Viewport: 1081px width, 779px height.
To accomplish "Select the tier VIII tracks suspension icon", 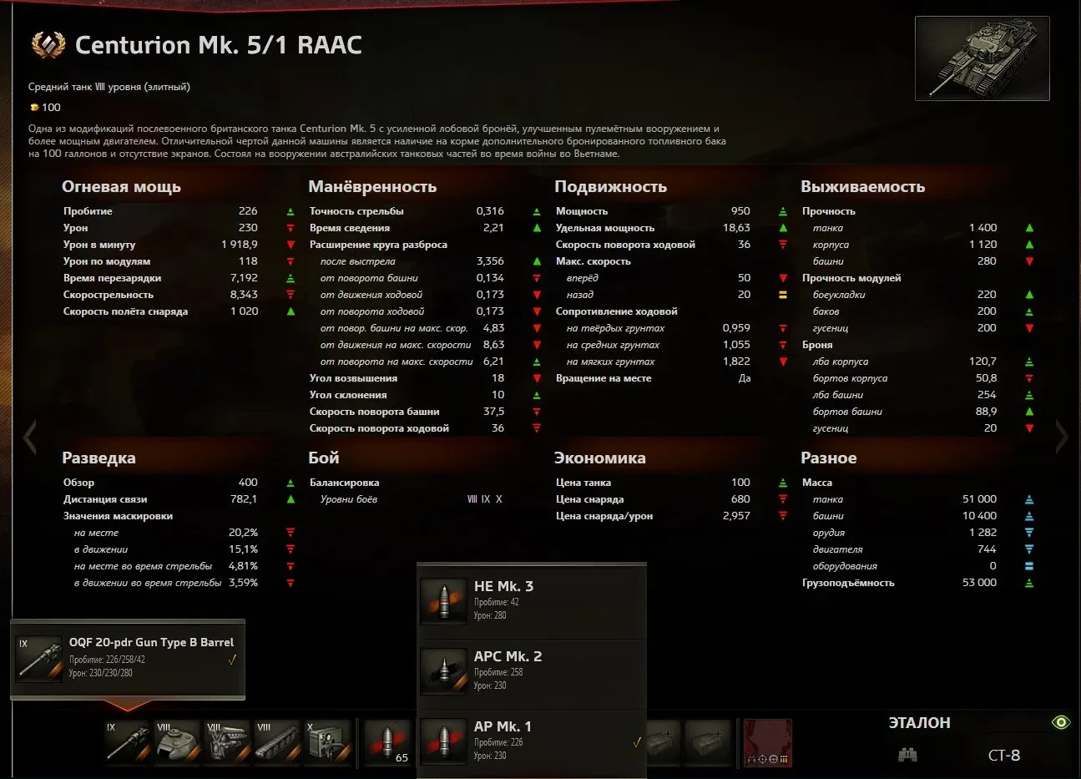I will click(x=277, y=741).
